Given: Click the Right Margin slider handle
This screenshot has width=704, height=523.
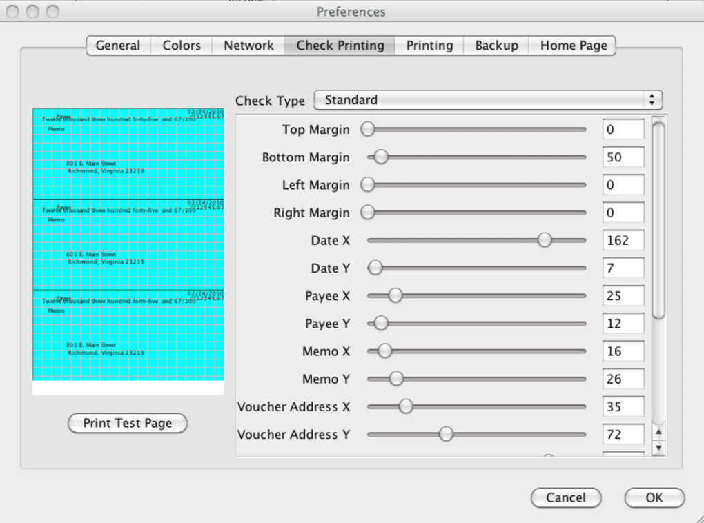Looking at the screenshot, I should click(368, 213).
